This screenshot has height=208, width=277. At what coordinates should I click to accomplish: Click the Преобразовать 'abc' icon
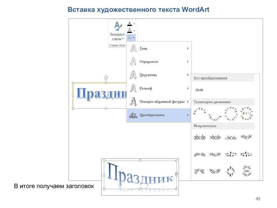pyautogui.click(x=133, y=115)
